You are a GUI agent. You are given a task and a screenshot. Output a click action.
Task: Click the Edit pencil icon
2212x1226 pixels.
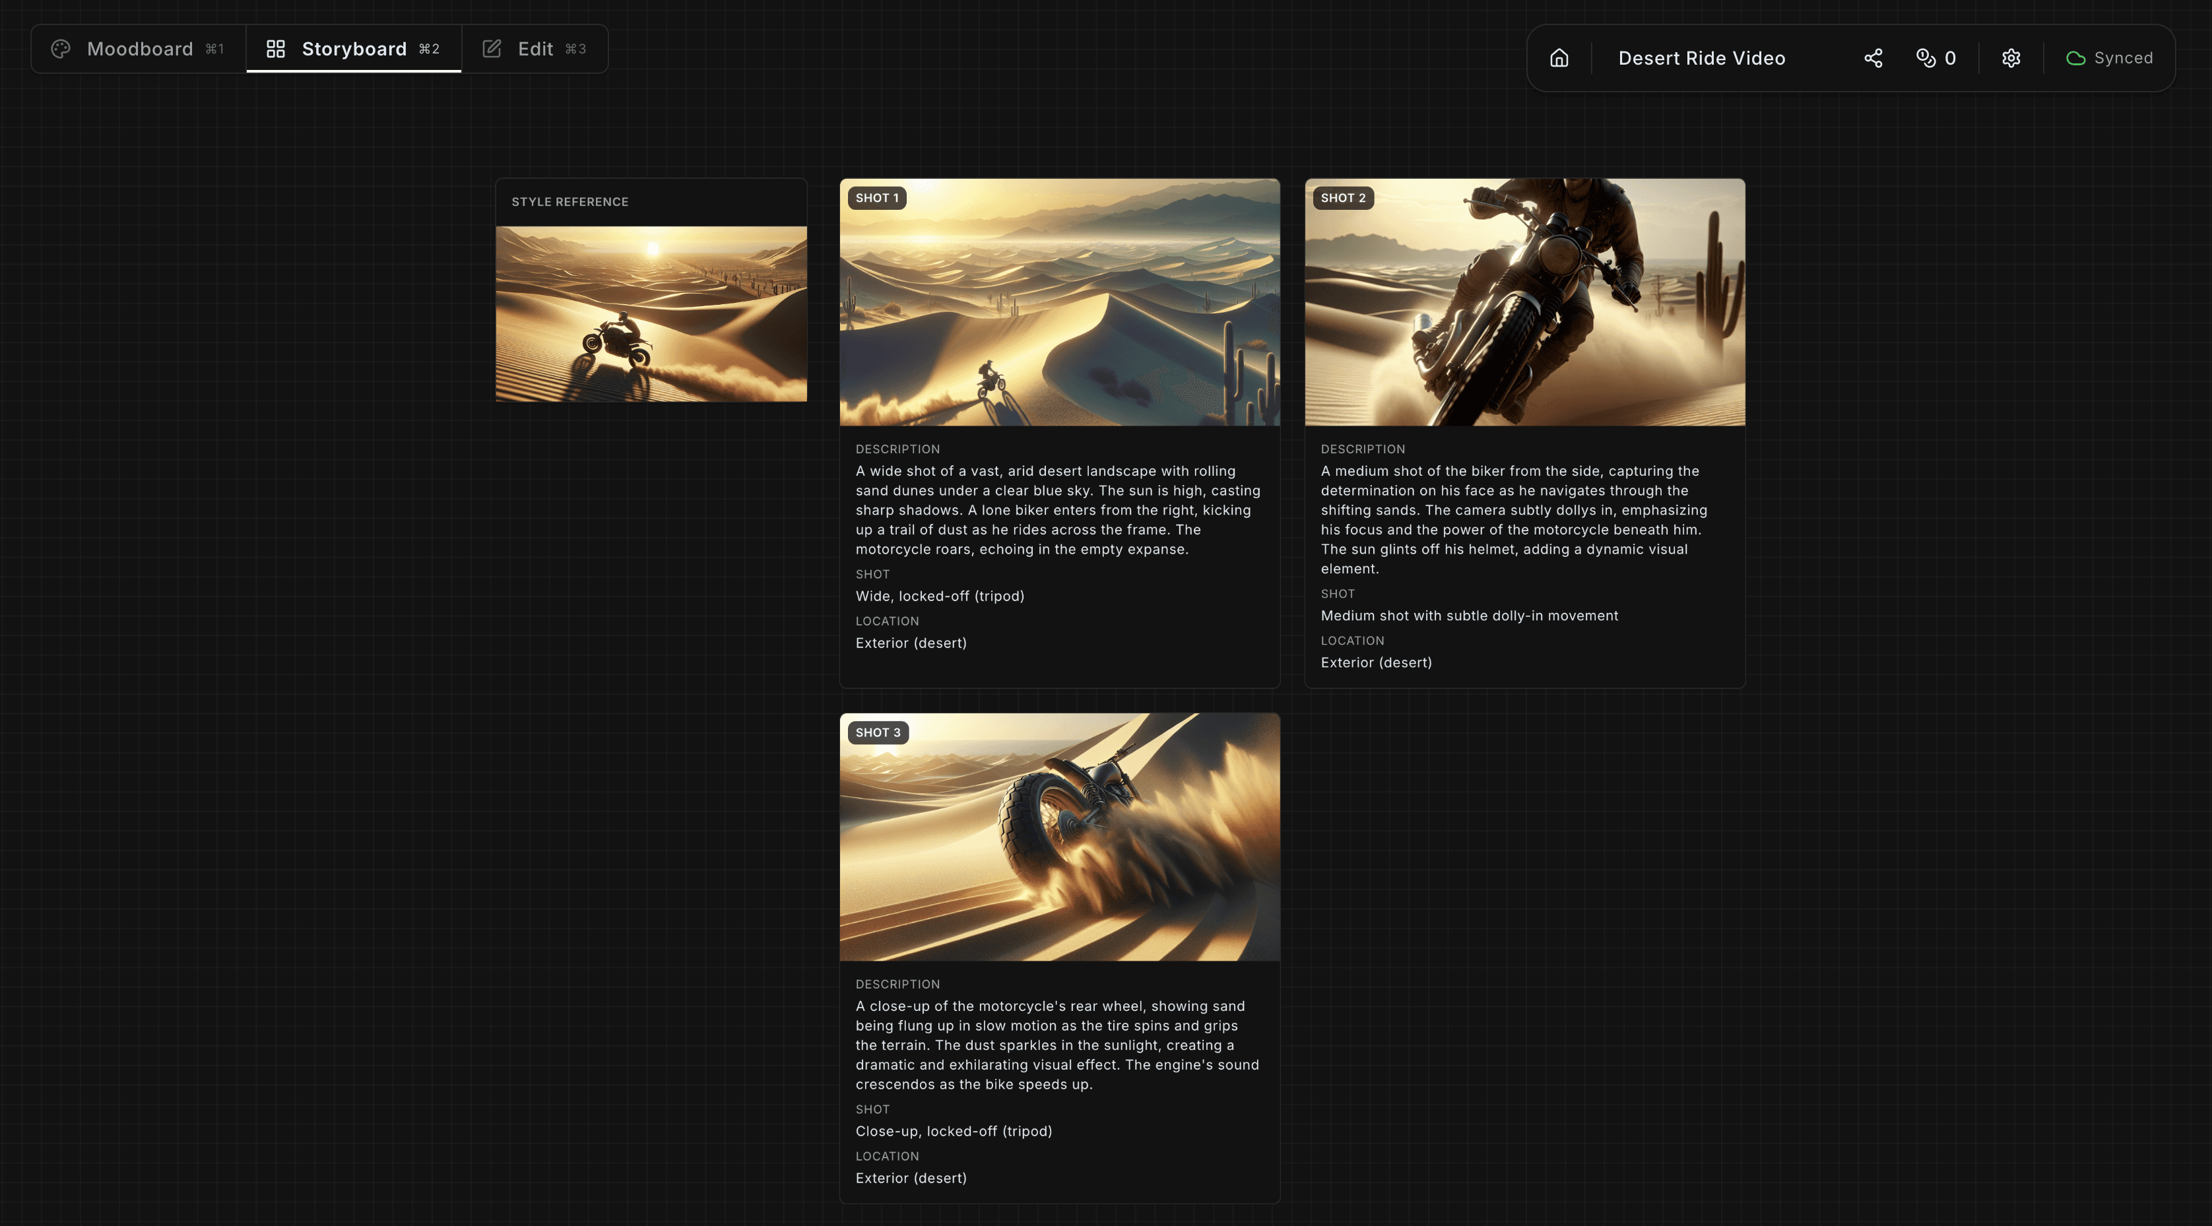(492, 49)
